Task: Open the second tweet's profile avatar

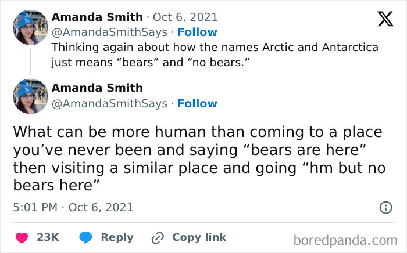Action: tap(30, 96)
